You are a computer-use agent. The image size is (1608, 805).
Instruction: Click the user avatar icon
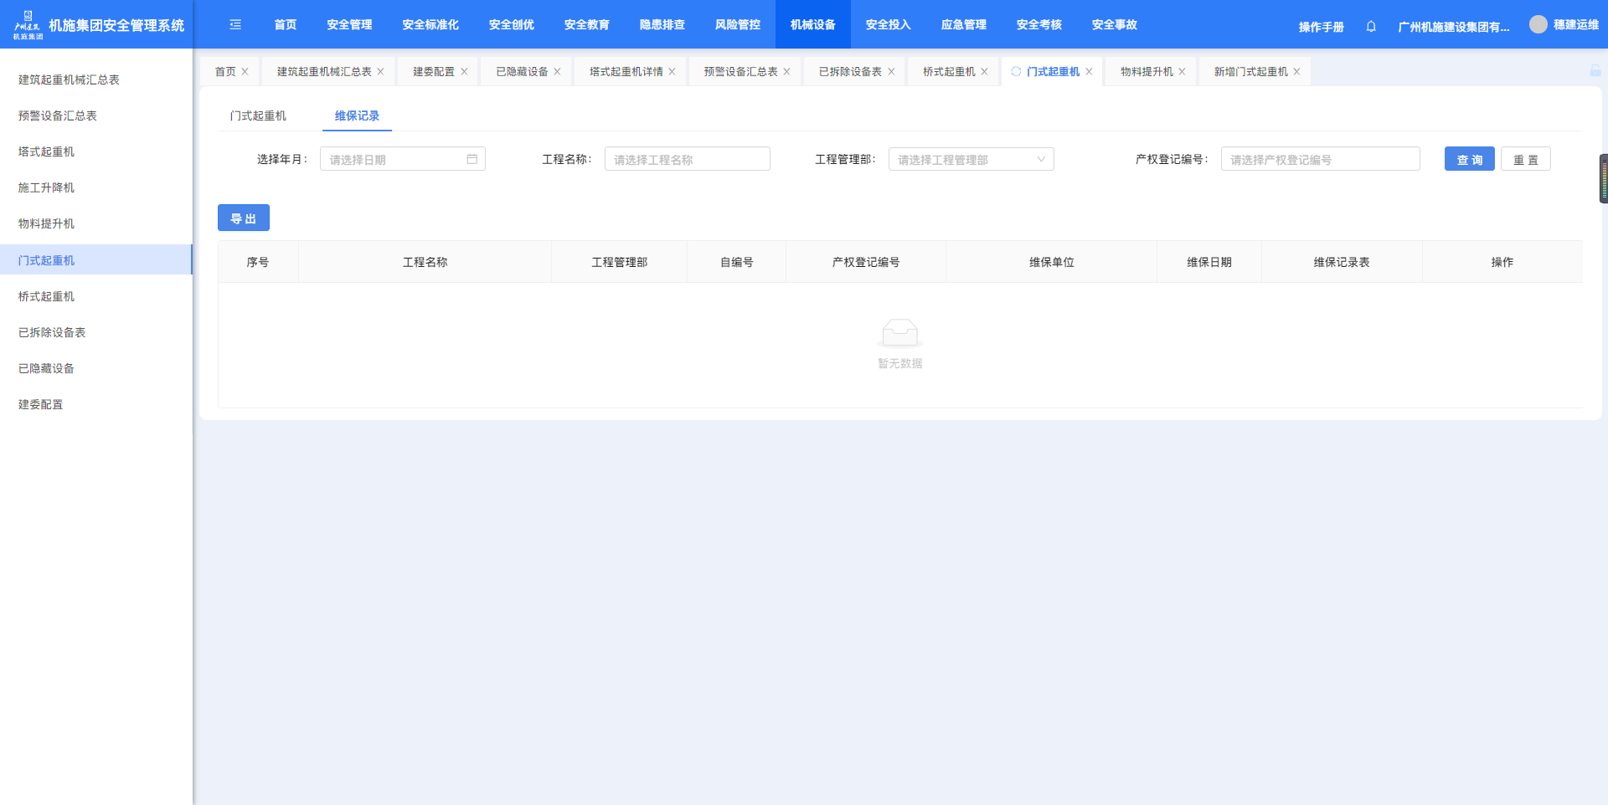point(1538,25)
